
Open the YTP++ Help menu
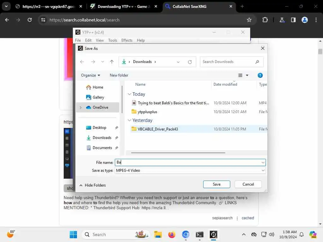[x=141, y=40]
